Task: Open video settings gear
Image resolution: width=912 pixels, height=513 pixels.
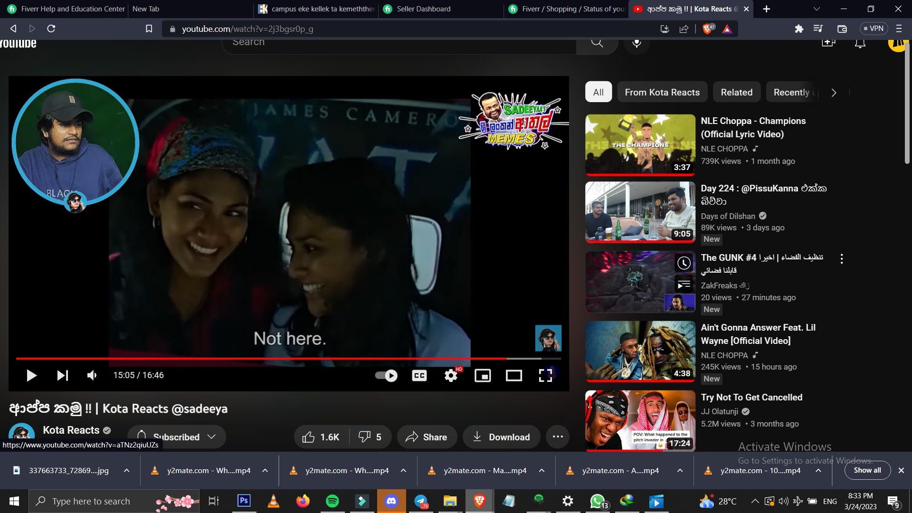Action: click(x=451, y=376)
